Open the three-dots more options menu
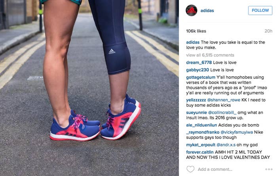This screenshot has height=176, width=277. pos(269,169)
